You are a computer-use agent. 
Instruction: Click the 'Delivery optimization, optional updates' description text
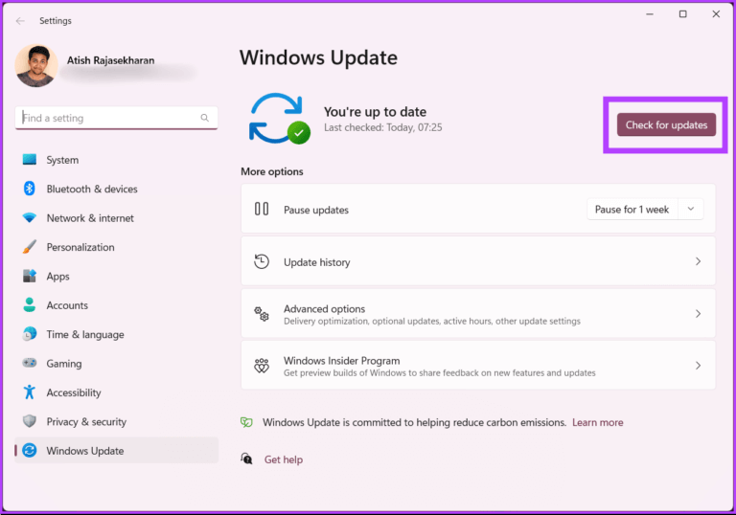pos(432,322)
